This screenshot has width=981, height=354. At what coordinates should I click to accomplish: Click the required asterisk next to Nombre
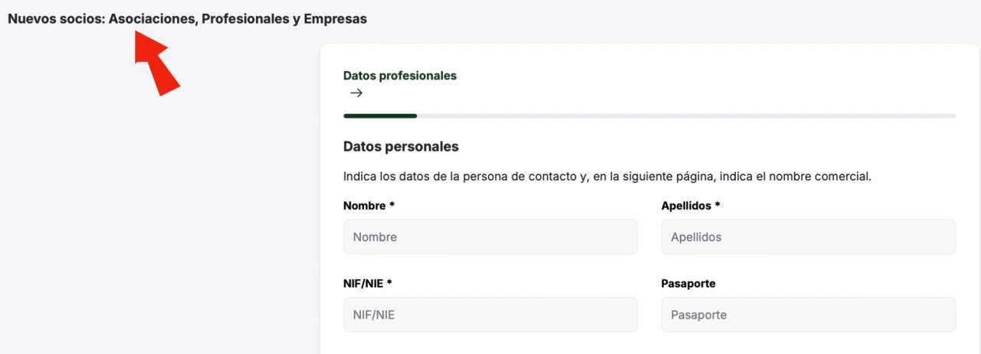coord(392,206)
